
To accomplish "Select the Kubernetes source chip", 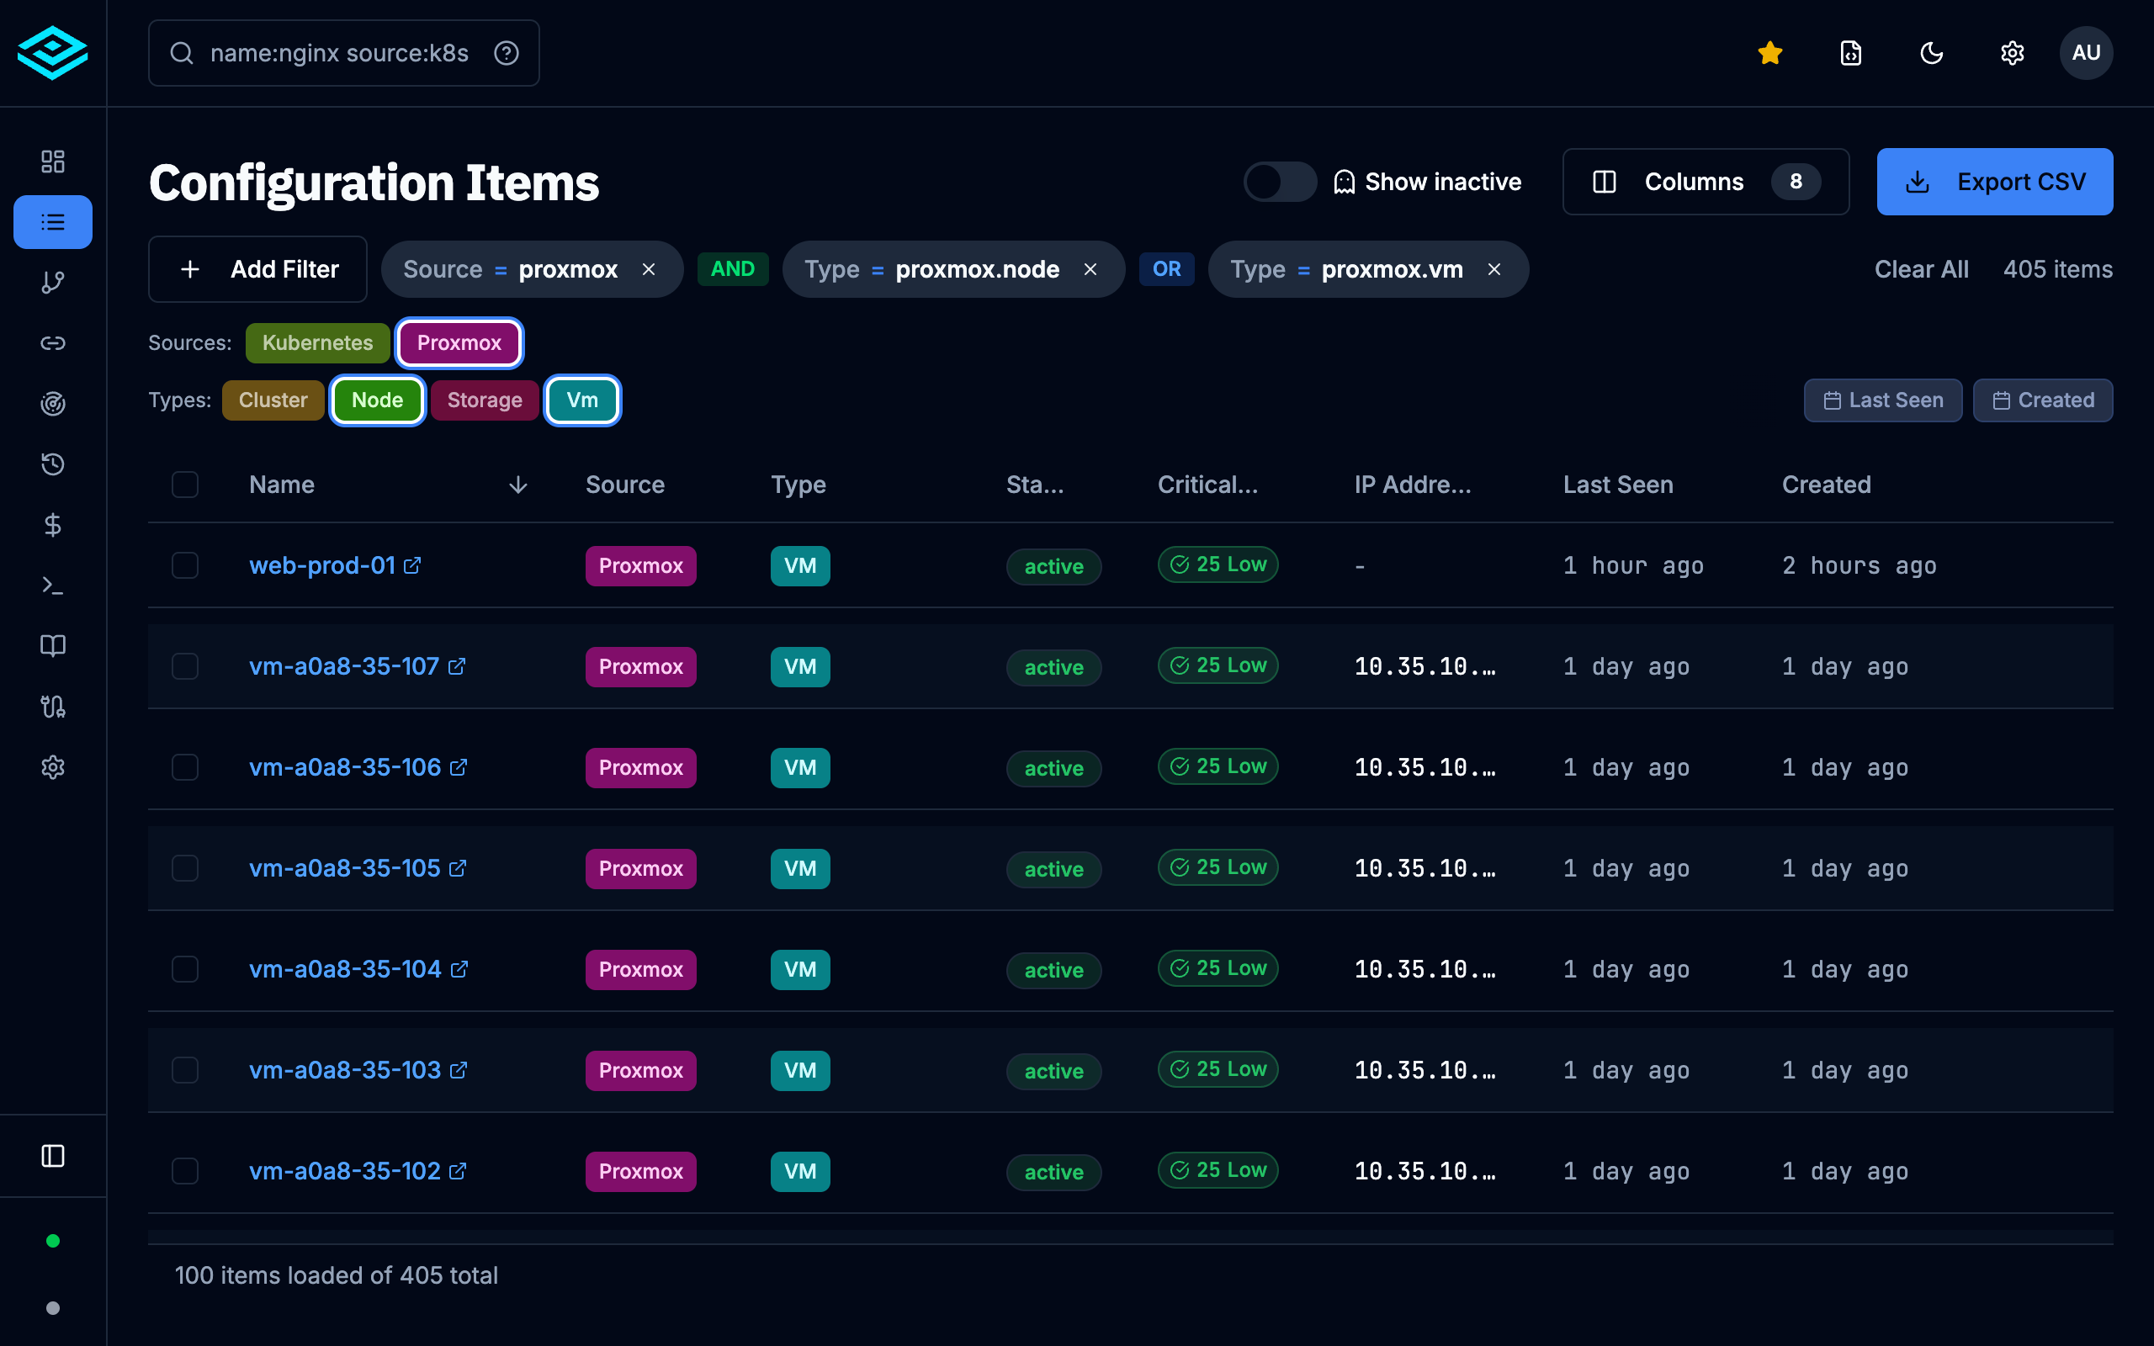I will pos(318,342).
